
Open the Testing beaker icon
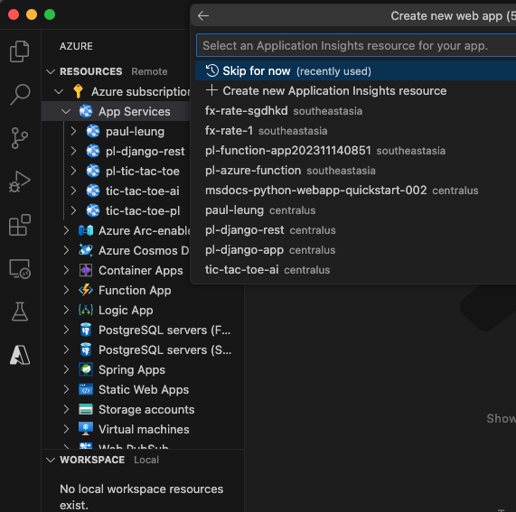click(19, 312)
